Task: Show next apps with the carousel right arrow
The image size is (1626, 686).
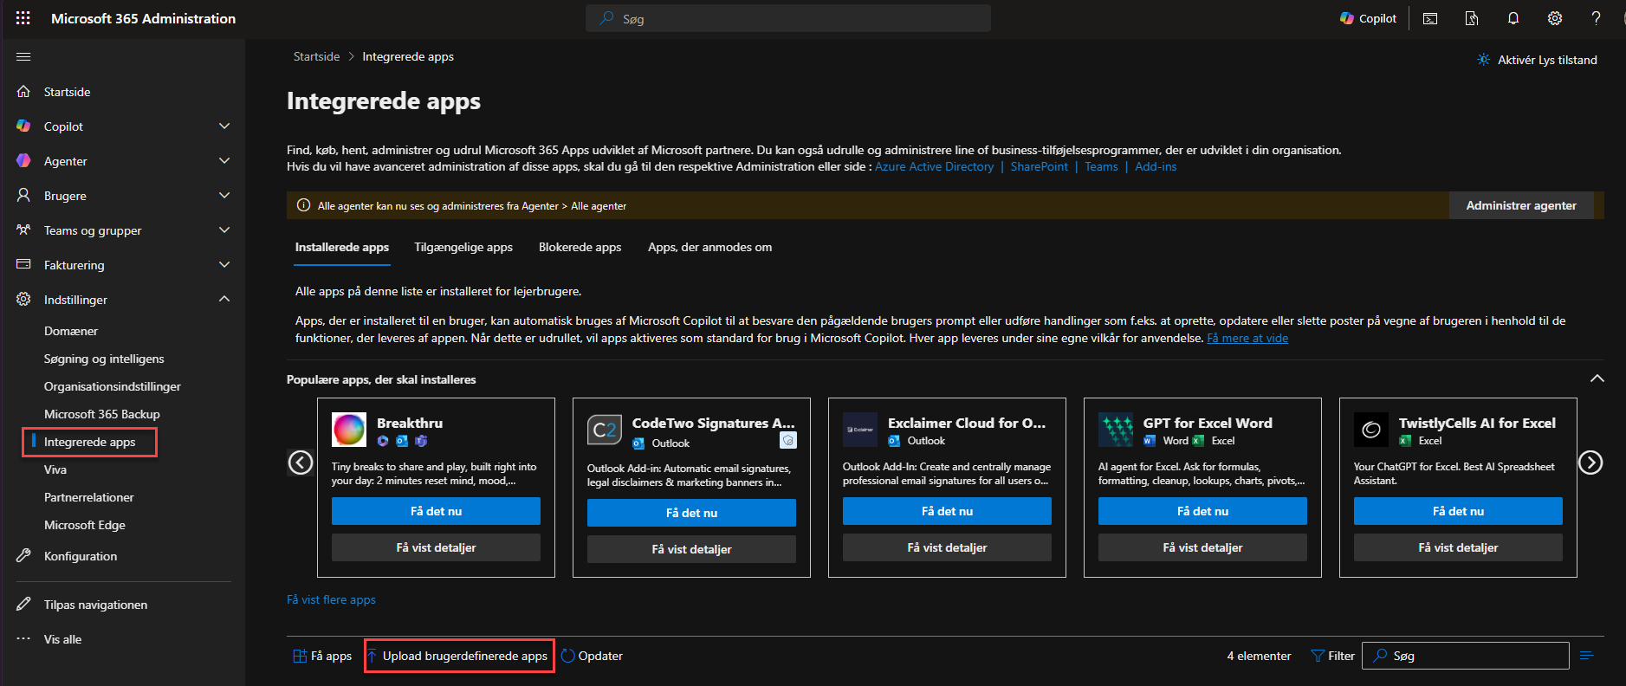Action: [1590, 463]
